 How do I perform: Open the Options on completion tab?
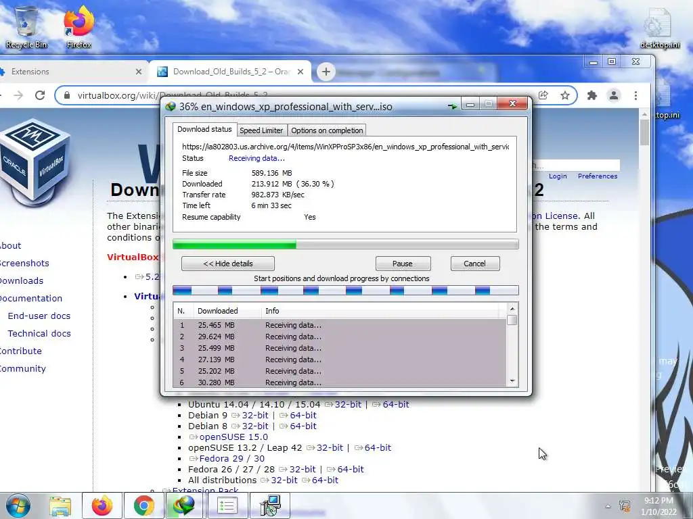click(x=327, y=130)
